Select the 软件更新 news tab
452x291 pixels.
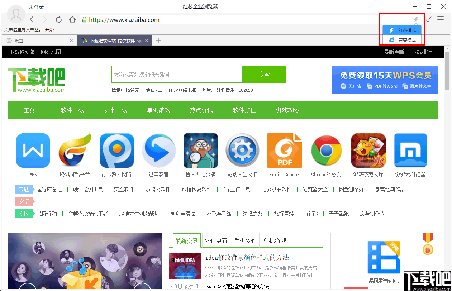216,240
